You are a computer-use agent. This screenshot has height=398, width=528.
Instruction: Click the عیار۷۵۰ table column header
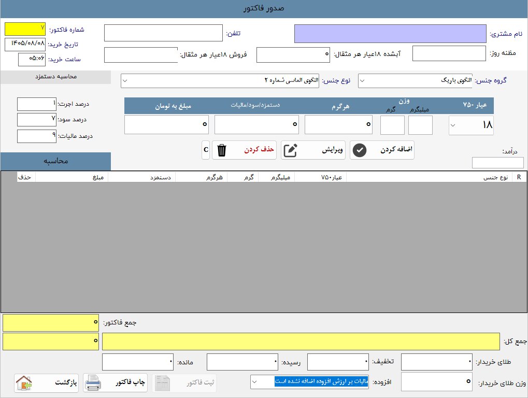tap(320, 177)
